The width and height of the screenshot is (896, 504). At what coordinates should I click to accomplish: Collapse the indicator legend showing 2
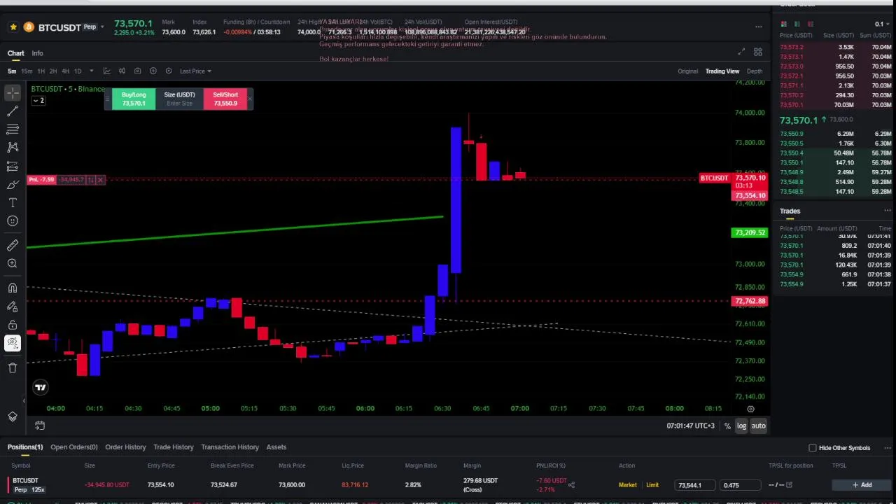[x=39, y=101]
